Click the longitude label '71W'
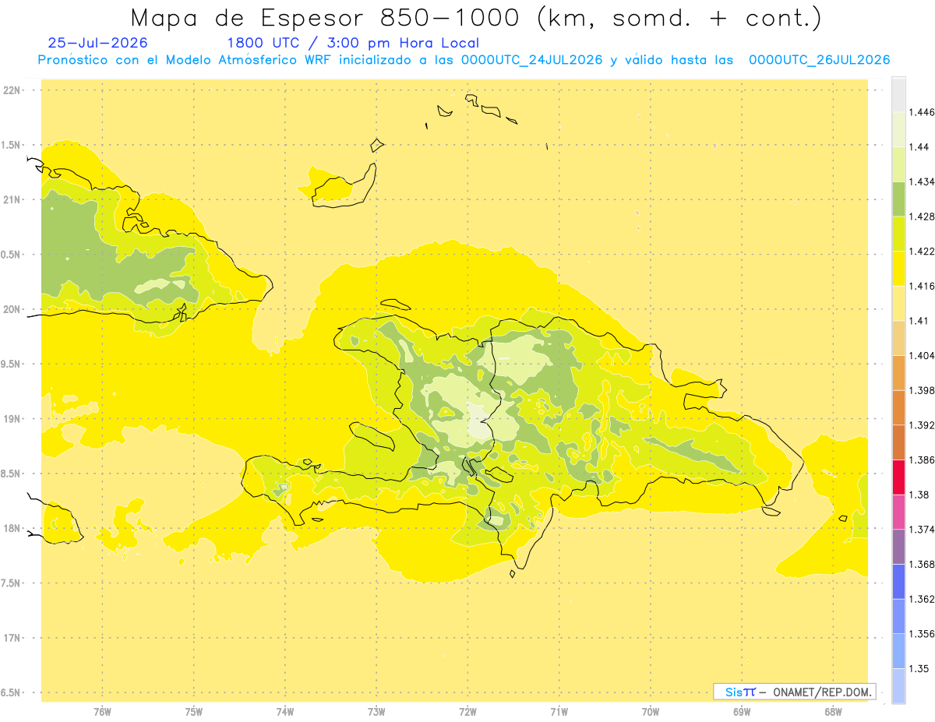Viewport: 935px width, 722px height. [x=559, y=711]
